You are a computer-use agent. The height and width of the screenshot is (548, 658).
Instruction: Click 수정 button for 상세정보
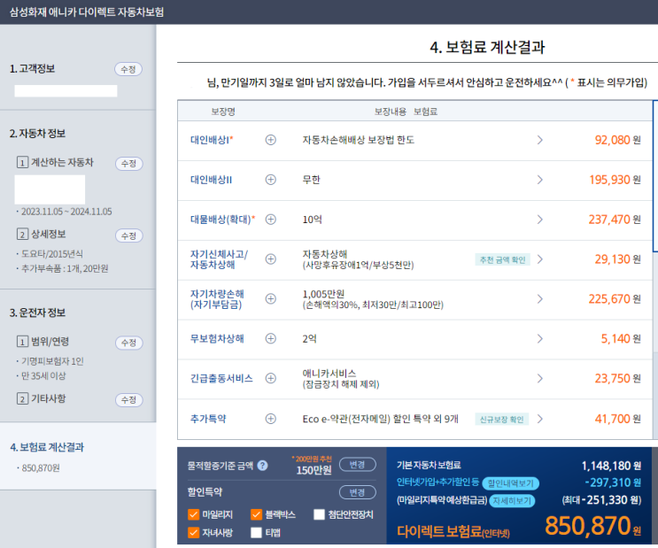(128, 235)
